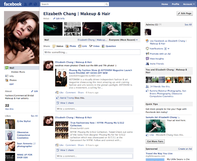Click the Facebook search input field
The height and width of the screenshot is (161, 197).
72,4
